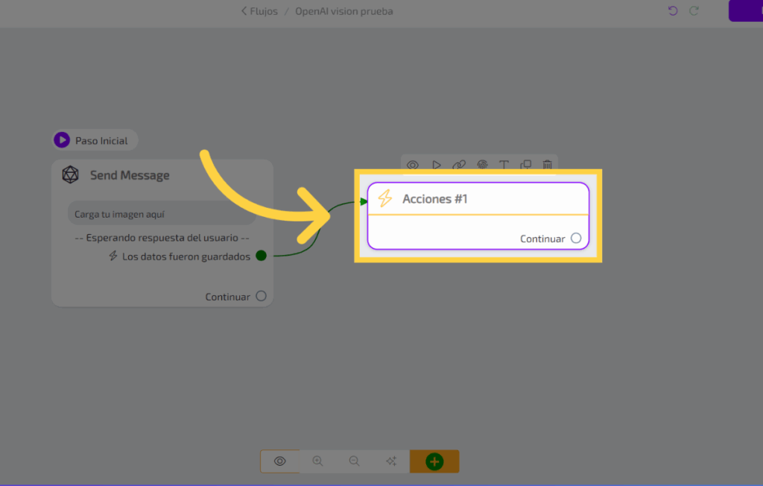This screenshot has width=763, height=486.
Task: Click the Continuar connector on Send Message
Action: (261, 296)
